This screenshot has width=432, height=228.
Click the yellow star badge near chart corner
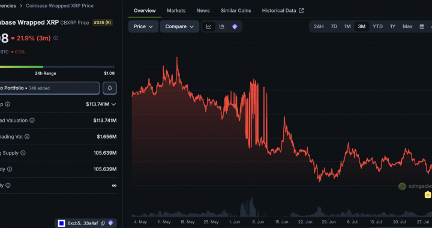pos(428,194)
